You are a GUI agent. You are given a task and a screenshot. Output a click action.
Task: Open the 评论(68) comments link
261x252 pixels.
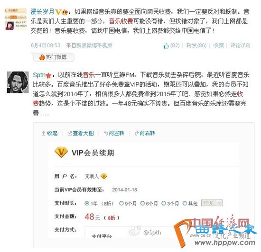(x=241, y=45)
